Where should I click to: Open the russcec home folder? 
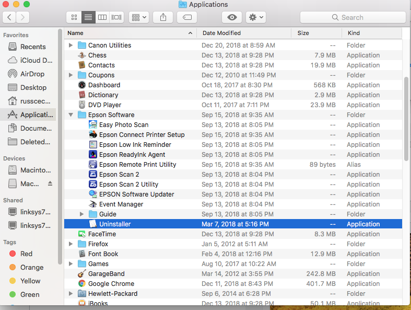pos(28,101)
